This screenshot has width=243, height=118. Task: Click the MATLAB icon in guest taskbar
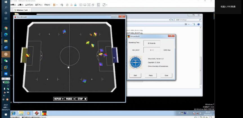click(36, 113)
